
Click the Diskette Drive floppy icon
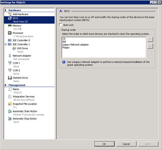(10, 78)
